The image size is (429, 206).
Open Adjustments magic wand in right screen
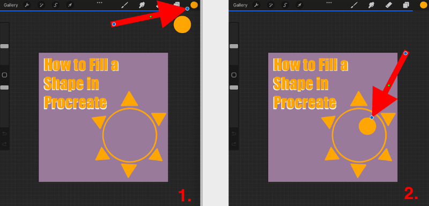tap(271, 5)
